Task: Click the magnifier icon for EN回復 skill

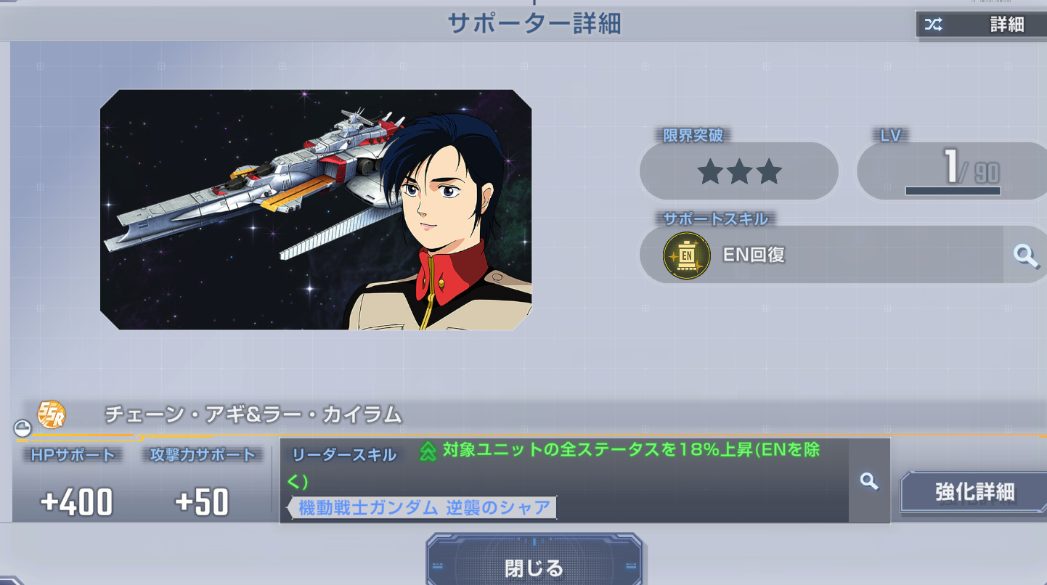Action: (x=1025, y=255)
